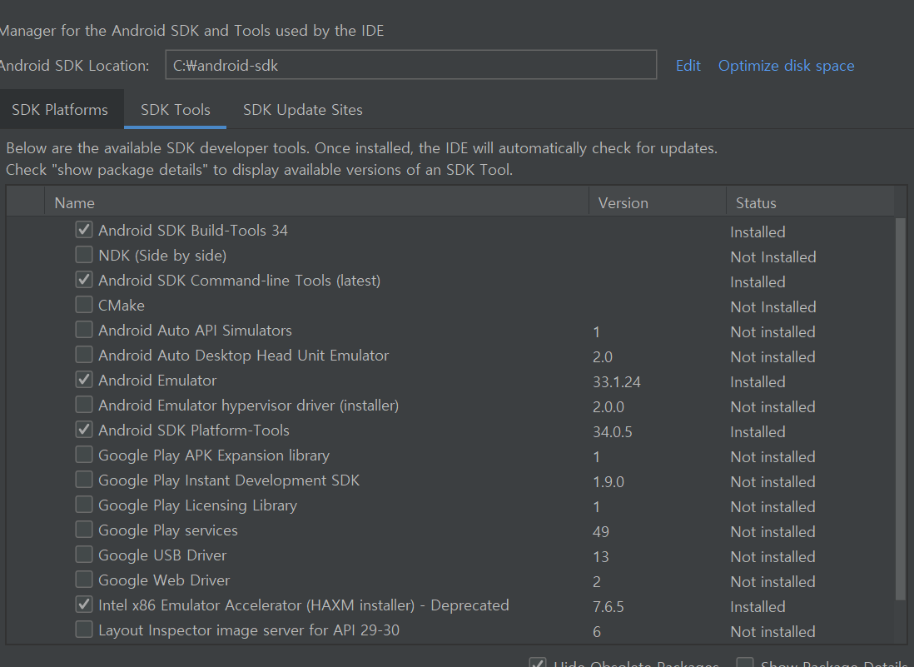914x667 pixels.
Task: Click version 7.6.5 cell
Action: coord(608,607)
